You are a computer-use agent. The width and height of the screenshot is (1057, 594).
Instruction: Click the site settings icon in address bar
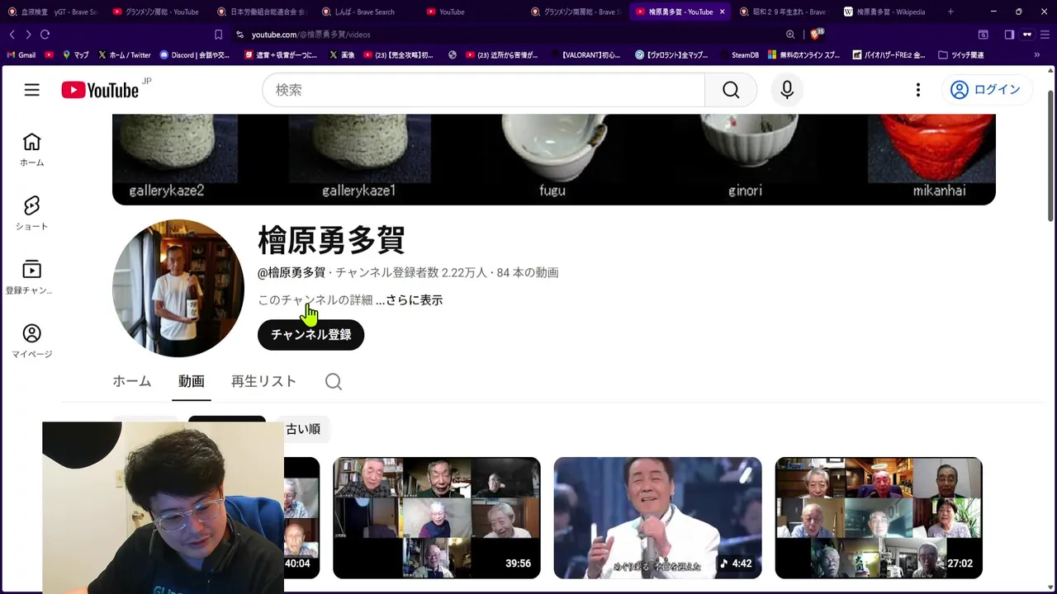coord(240,35)
